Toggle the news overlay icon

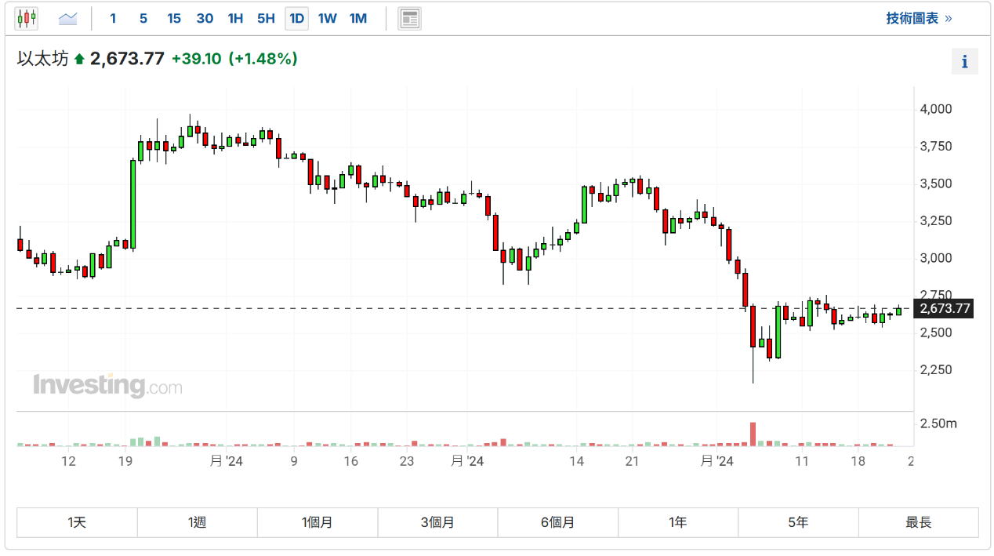(x=409, y=18)
